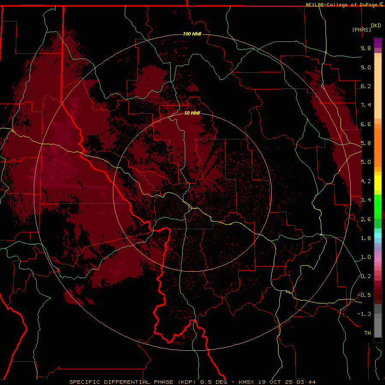Screen dimensions: 385x385
Task: Click the 100 NMI range ring label
Action: click(192, 34)
